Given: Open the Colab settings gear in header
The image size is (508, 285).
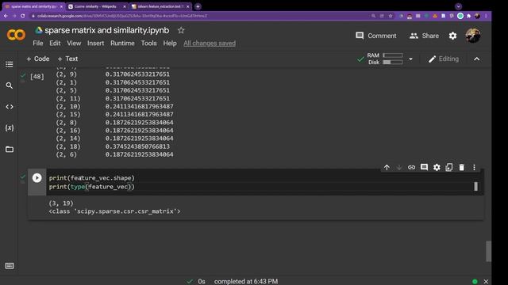Looking at the screenshot, I should point(452,36).
